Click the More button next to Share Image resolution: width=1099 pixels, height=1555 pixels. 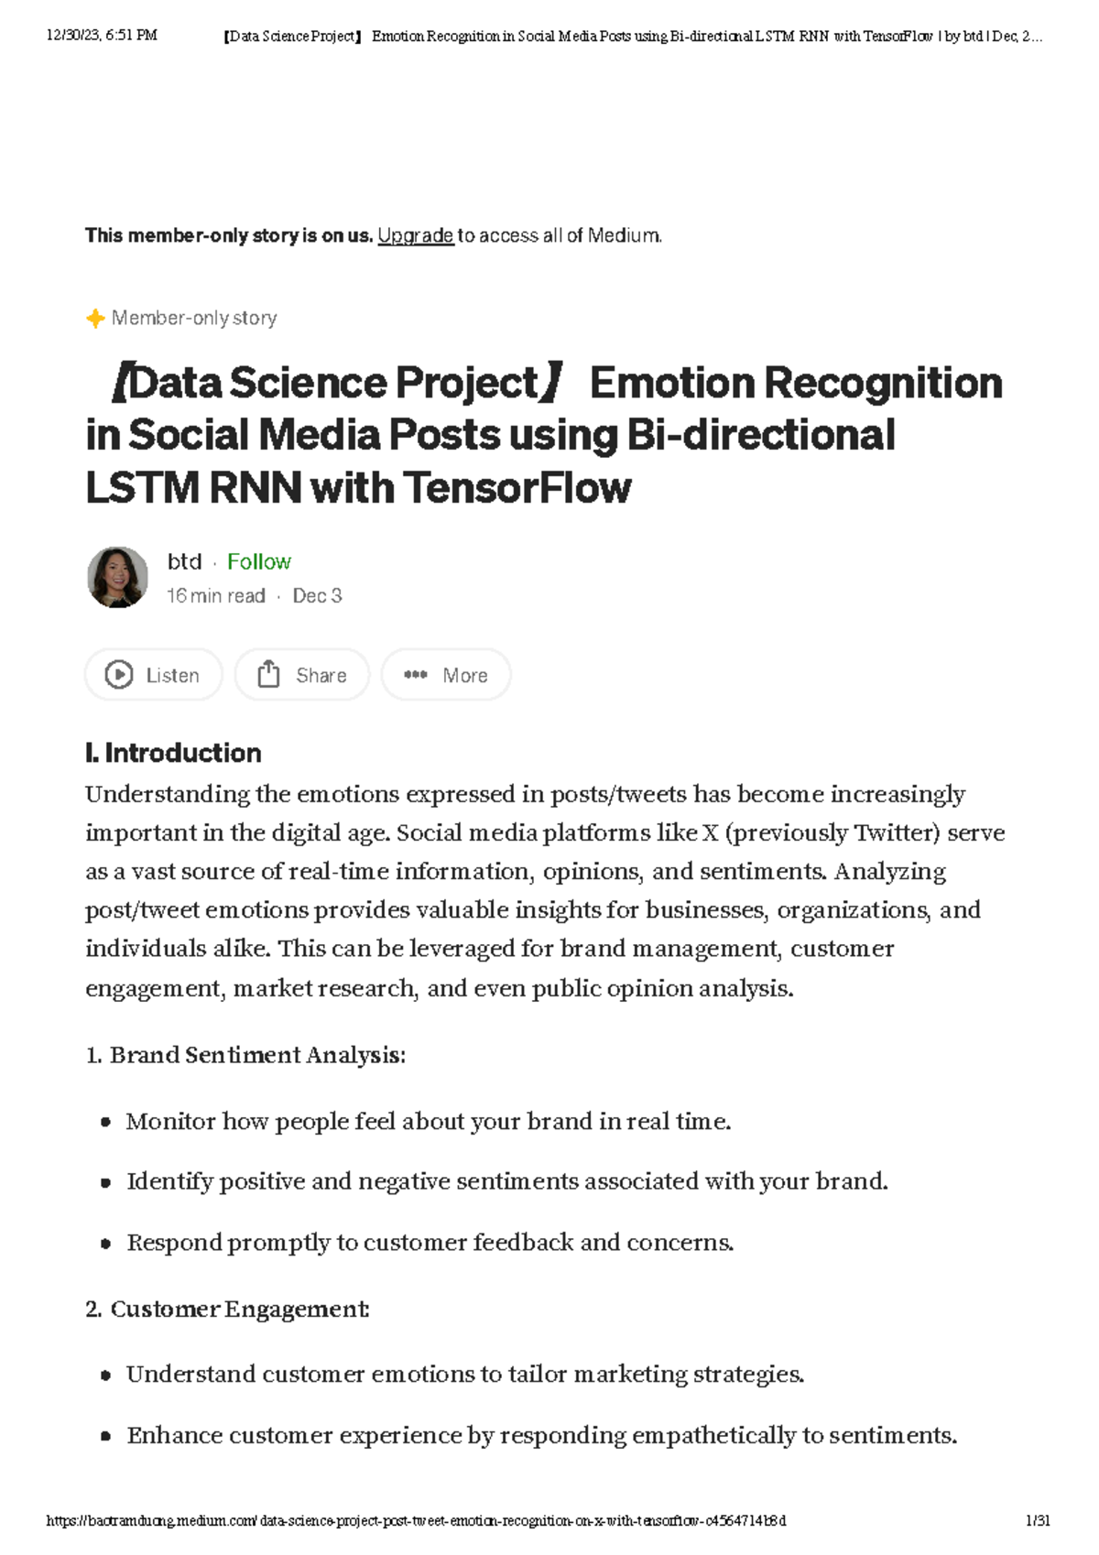click(447, 675)
